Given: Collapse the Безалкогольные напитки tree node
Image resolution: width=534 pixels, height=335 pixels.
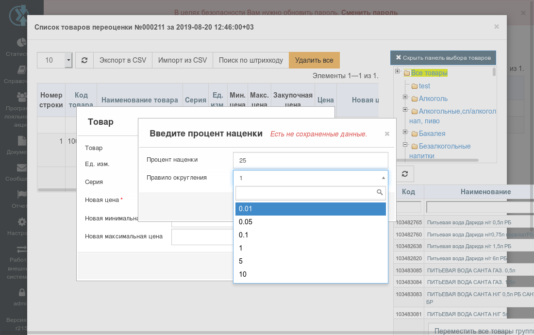Looking at the screenshot, I should click(x=405, y=145).
